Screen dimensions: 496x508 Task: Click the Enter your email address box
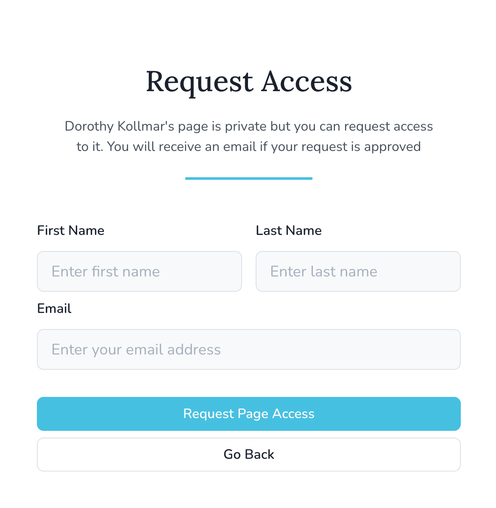point(249,349)
